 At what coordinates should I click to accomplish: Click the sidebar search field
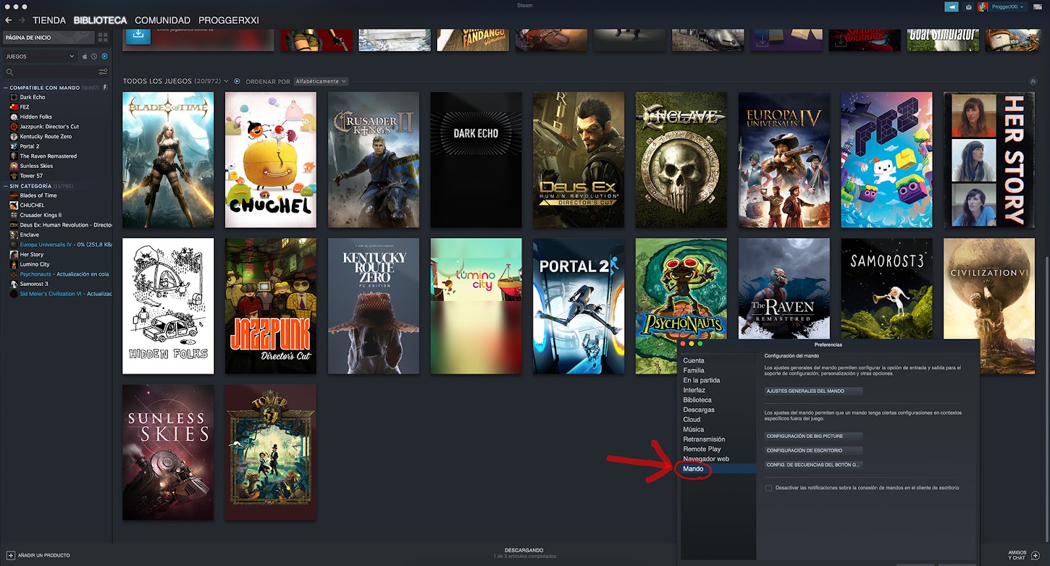[x=56, y=72]
